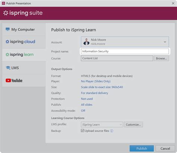Uncheck the Upload source files checkbox
This screenshot has width=177, height=153.
[x=83, y=131]
